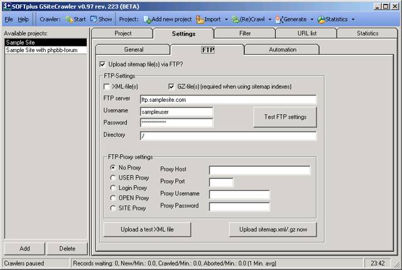Click the Test FTP settings button
This screenshot has height=270, width=402.
tap(285, 117)
